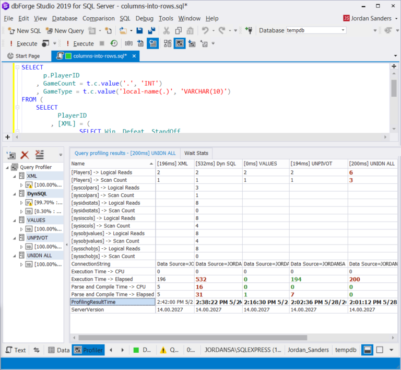Click the New SQL toolbar button
Viewport: 401px width, 370px height.
pos(25,31)
